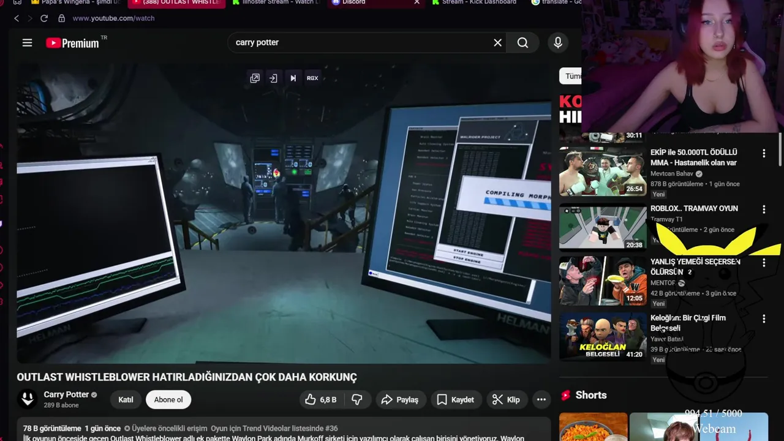
Task: Click the Katıl join button
Action: click(126, 399)
